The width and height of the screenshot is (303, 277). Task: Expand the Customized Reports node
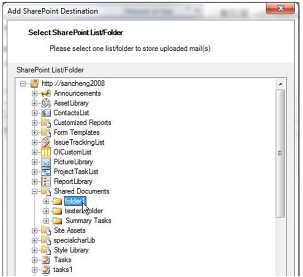[34, 123]
